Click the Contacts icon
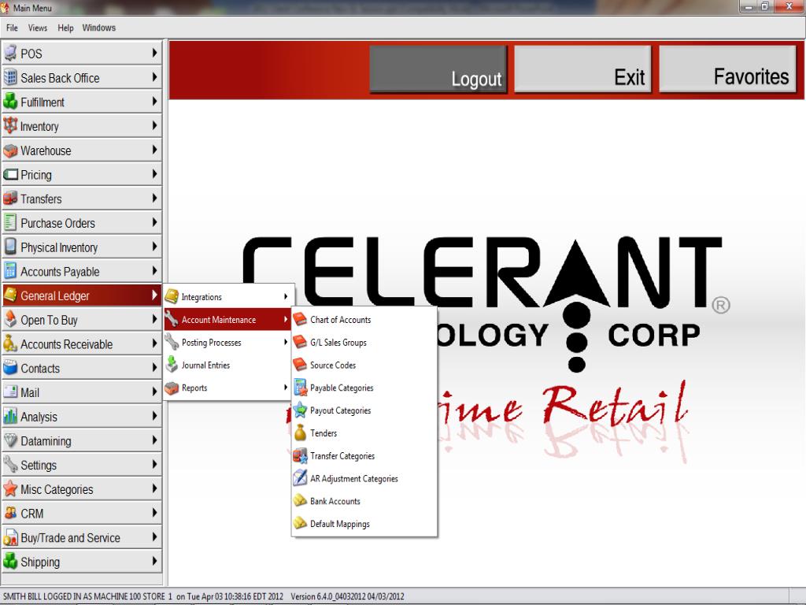 [10, 368]
